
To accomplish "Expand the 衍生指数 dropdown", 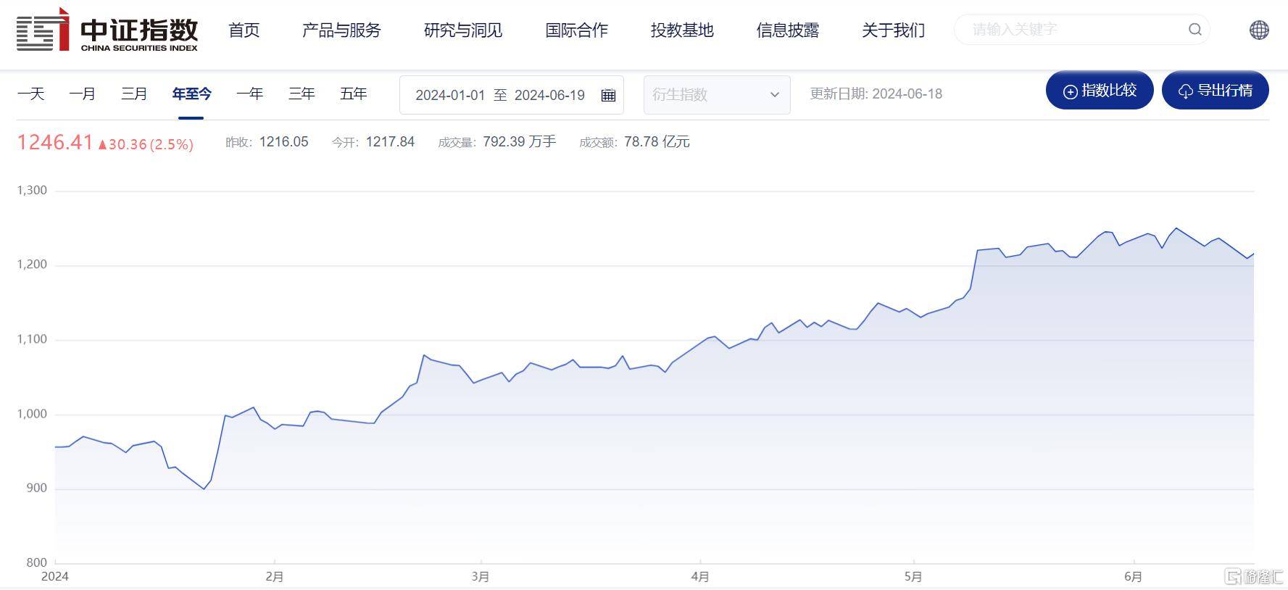I will pos(717,95).
